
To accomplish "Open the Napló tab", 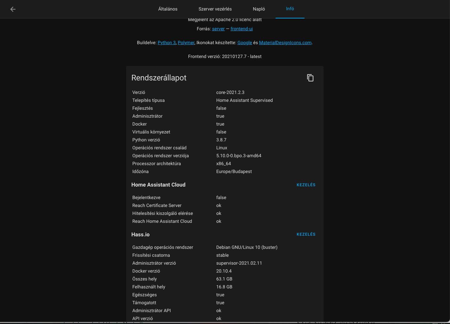I will coord(259,9).
